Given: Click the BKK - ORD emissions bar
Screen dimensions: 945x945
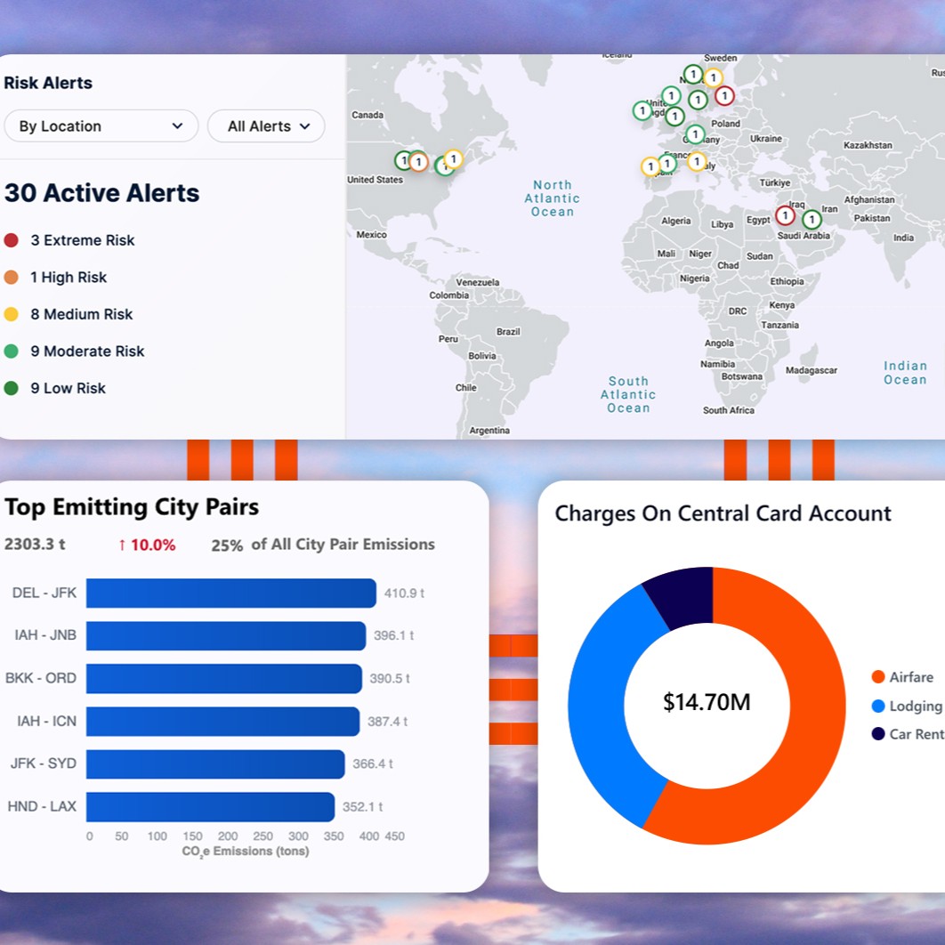Looking at the screenshot, I should click(224, 679).
